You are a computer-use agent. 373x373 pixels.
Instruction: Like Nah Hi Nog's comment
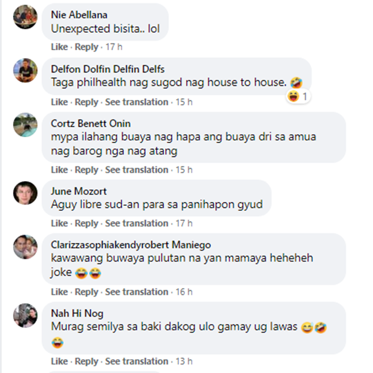pyautogui.click(x=59, y=362)
